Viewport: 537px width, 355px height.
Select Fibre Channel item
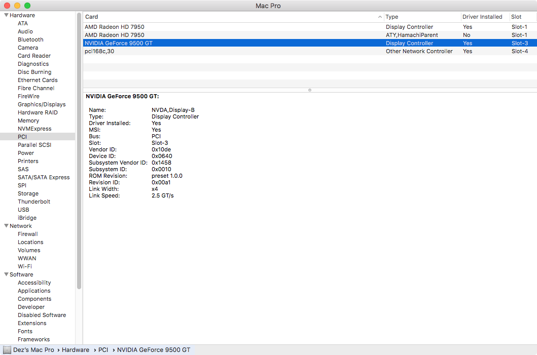point(36,88)
